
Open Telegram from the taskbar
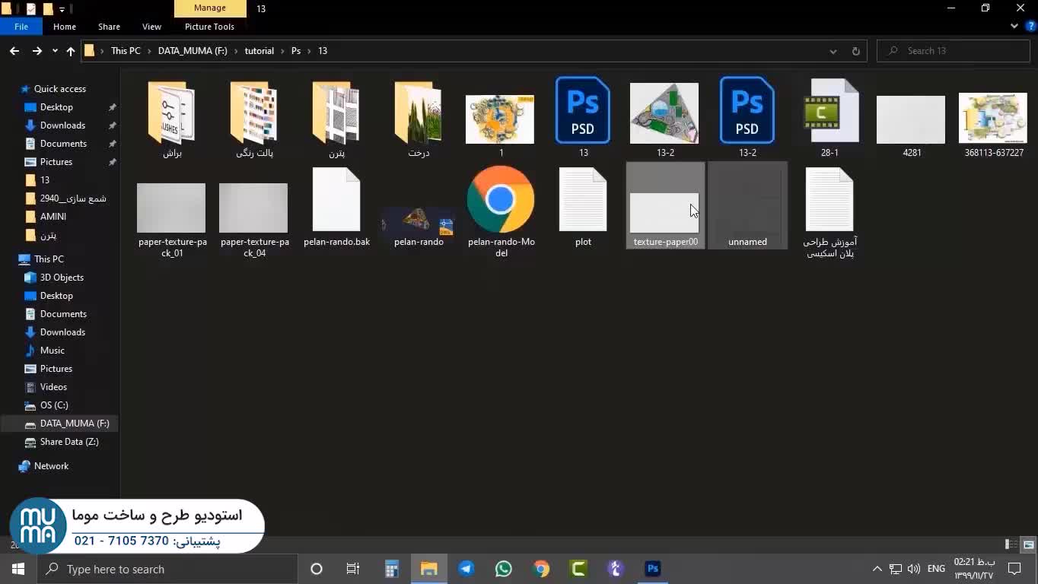466,569
